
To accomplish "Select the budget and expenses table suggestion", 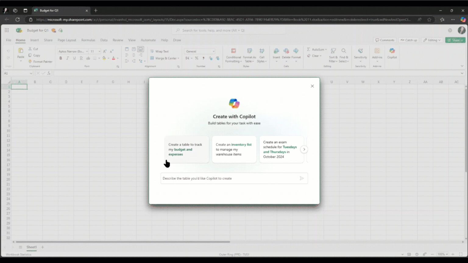I will [x=186, y=149].
